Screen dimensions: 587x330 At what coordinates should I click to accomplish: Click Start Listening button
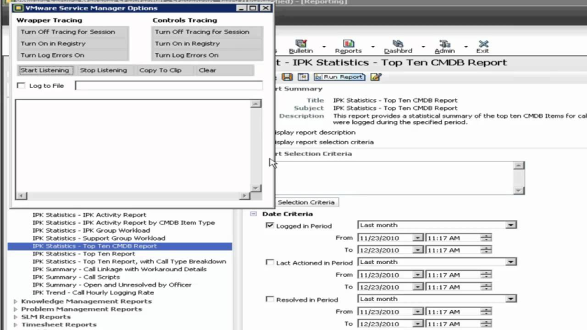[45, 70]
